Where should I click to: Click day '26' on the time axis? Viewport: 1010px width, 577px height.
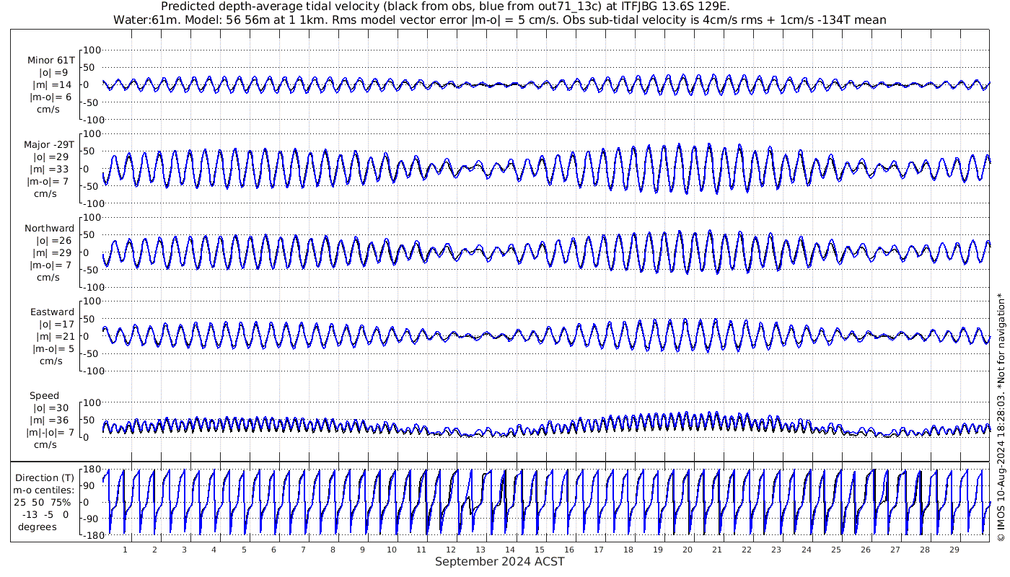(865, 550)
